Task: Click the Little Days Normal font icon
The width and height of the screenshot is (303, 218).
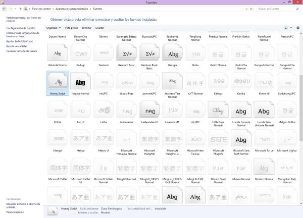Action: coord(218,110)
